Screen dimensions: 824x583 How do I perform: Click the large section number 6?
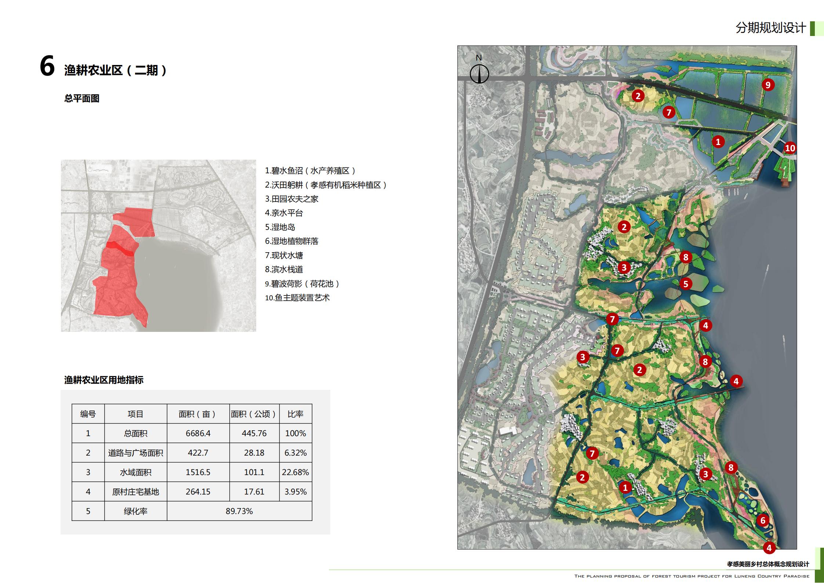coord(47,66)
